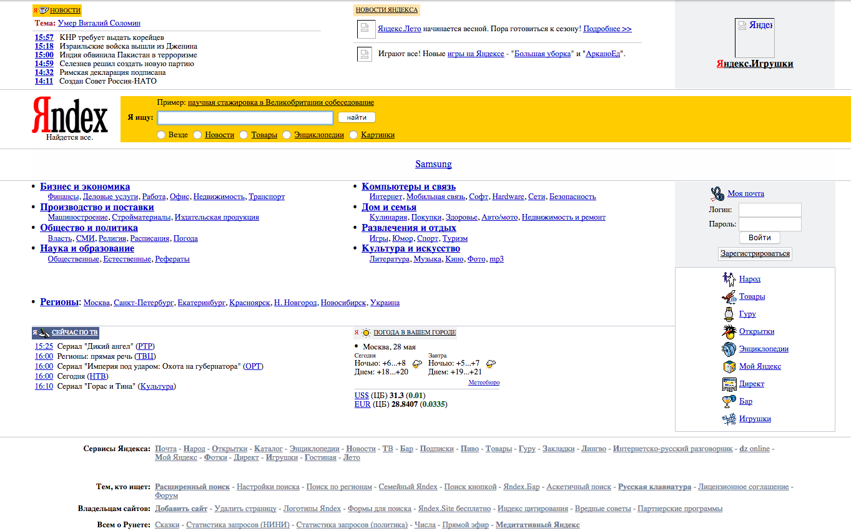Click broken image icon beside Яндекс.Лето news
This screenshot has height=531, width=851.
tap(365, 29)
